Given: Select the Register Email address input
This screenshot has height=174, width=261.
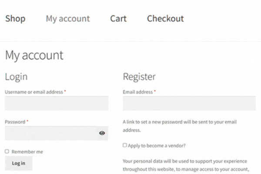Looking at the screenshot, I should pos(189,104).
